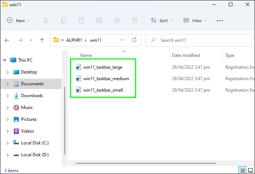This screenshot has width=255, height=174.
Task: Click the type cell of win11_taskbar_small
Action: click(240, 90)
